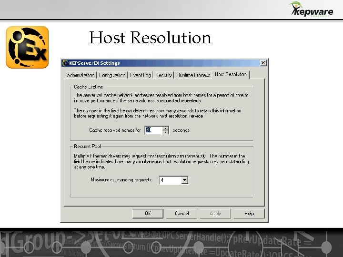The height and width of the screenshot is (257, 343).
Task: Click the 'Request Pool' group title
Action: tap(87, 146)
